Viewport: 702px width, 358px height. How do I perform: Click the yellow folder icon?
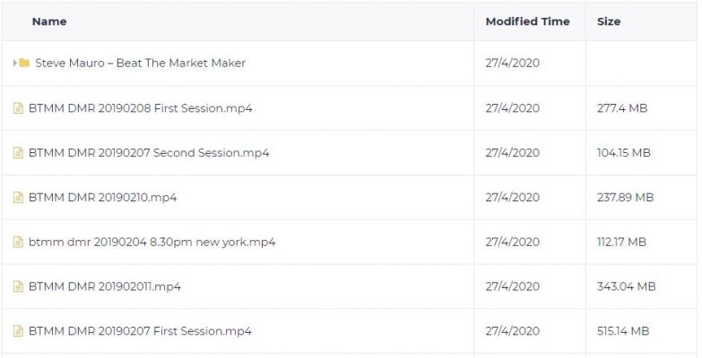[x=24, y=63]
